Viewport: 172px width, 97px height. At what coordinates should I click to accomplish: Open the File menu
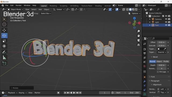(x=7, y=5)
